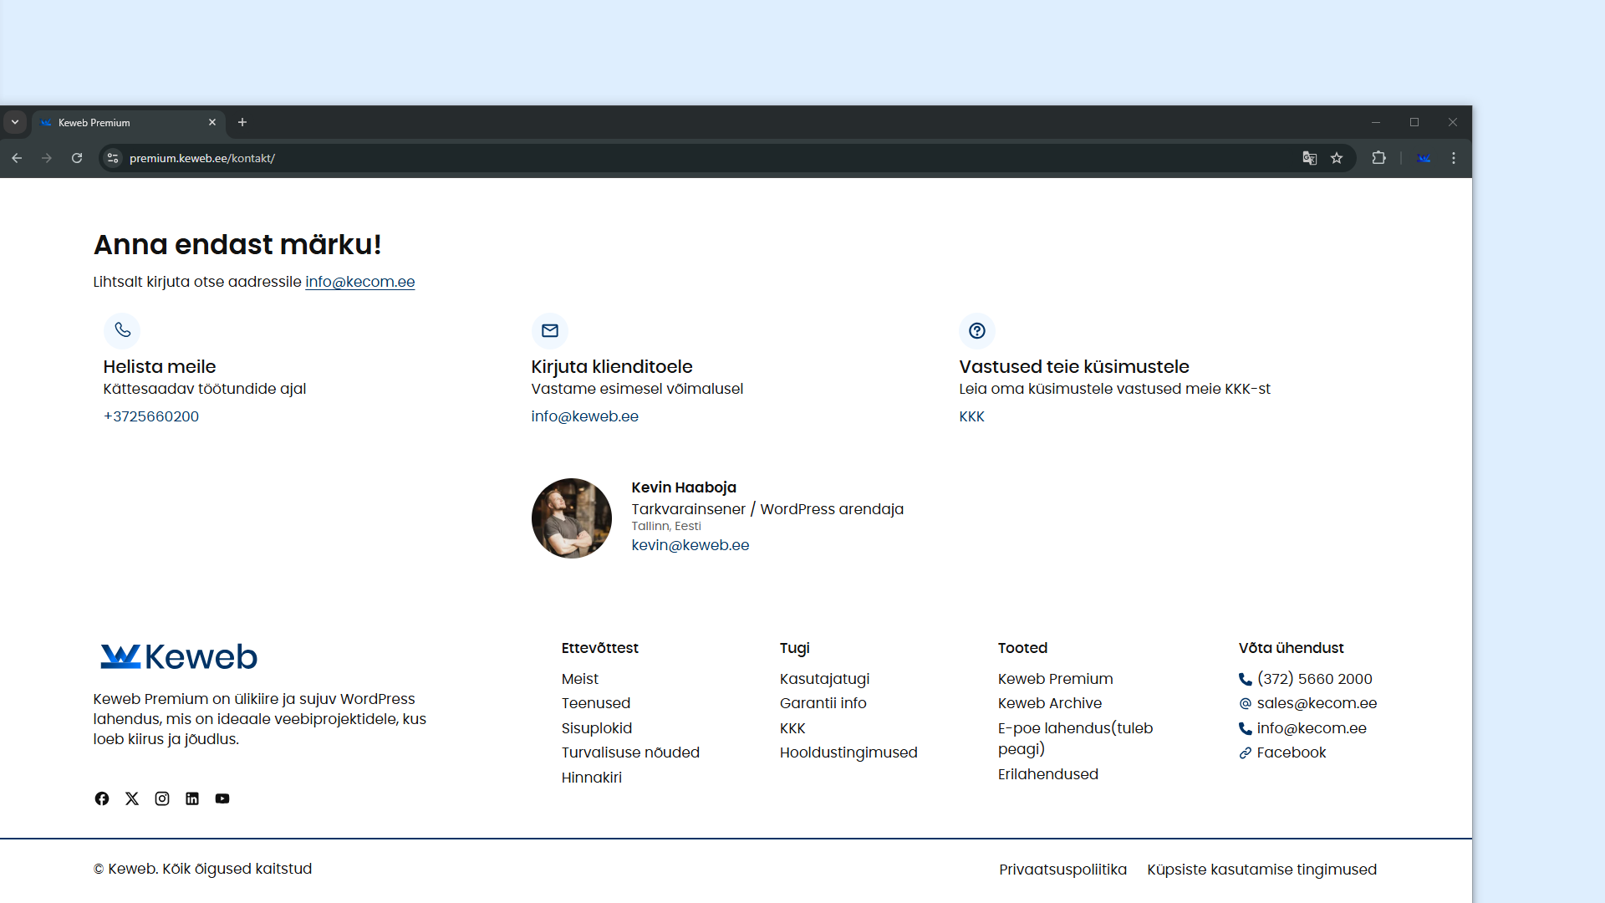
Task: Open Küpsiste kasutamise tingimused link
Action: tap(1262, 870)
